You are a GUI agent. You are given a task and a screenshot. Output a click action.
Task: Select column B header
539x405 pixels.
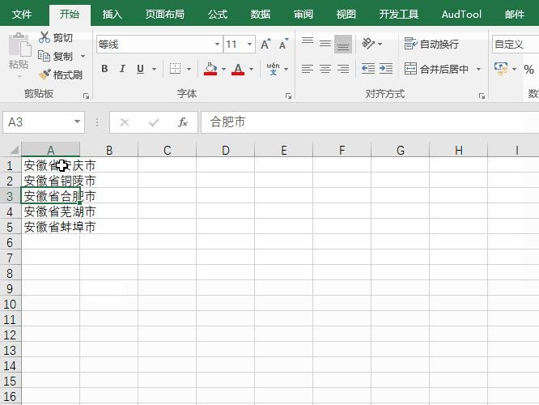coord(109,150)
